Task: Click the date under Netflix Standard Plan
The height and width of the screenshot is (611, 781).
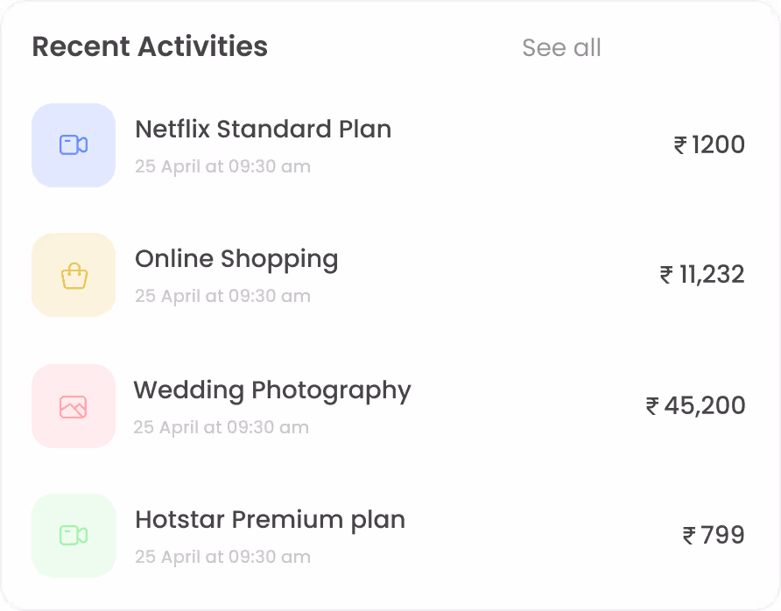Action: [222, 166]
